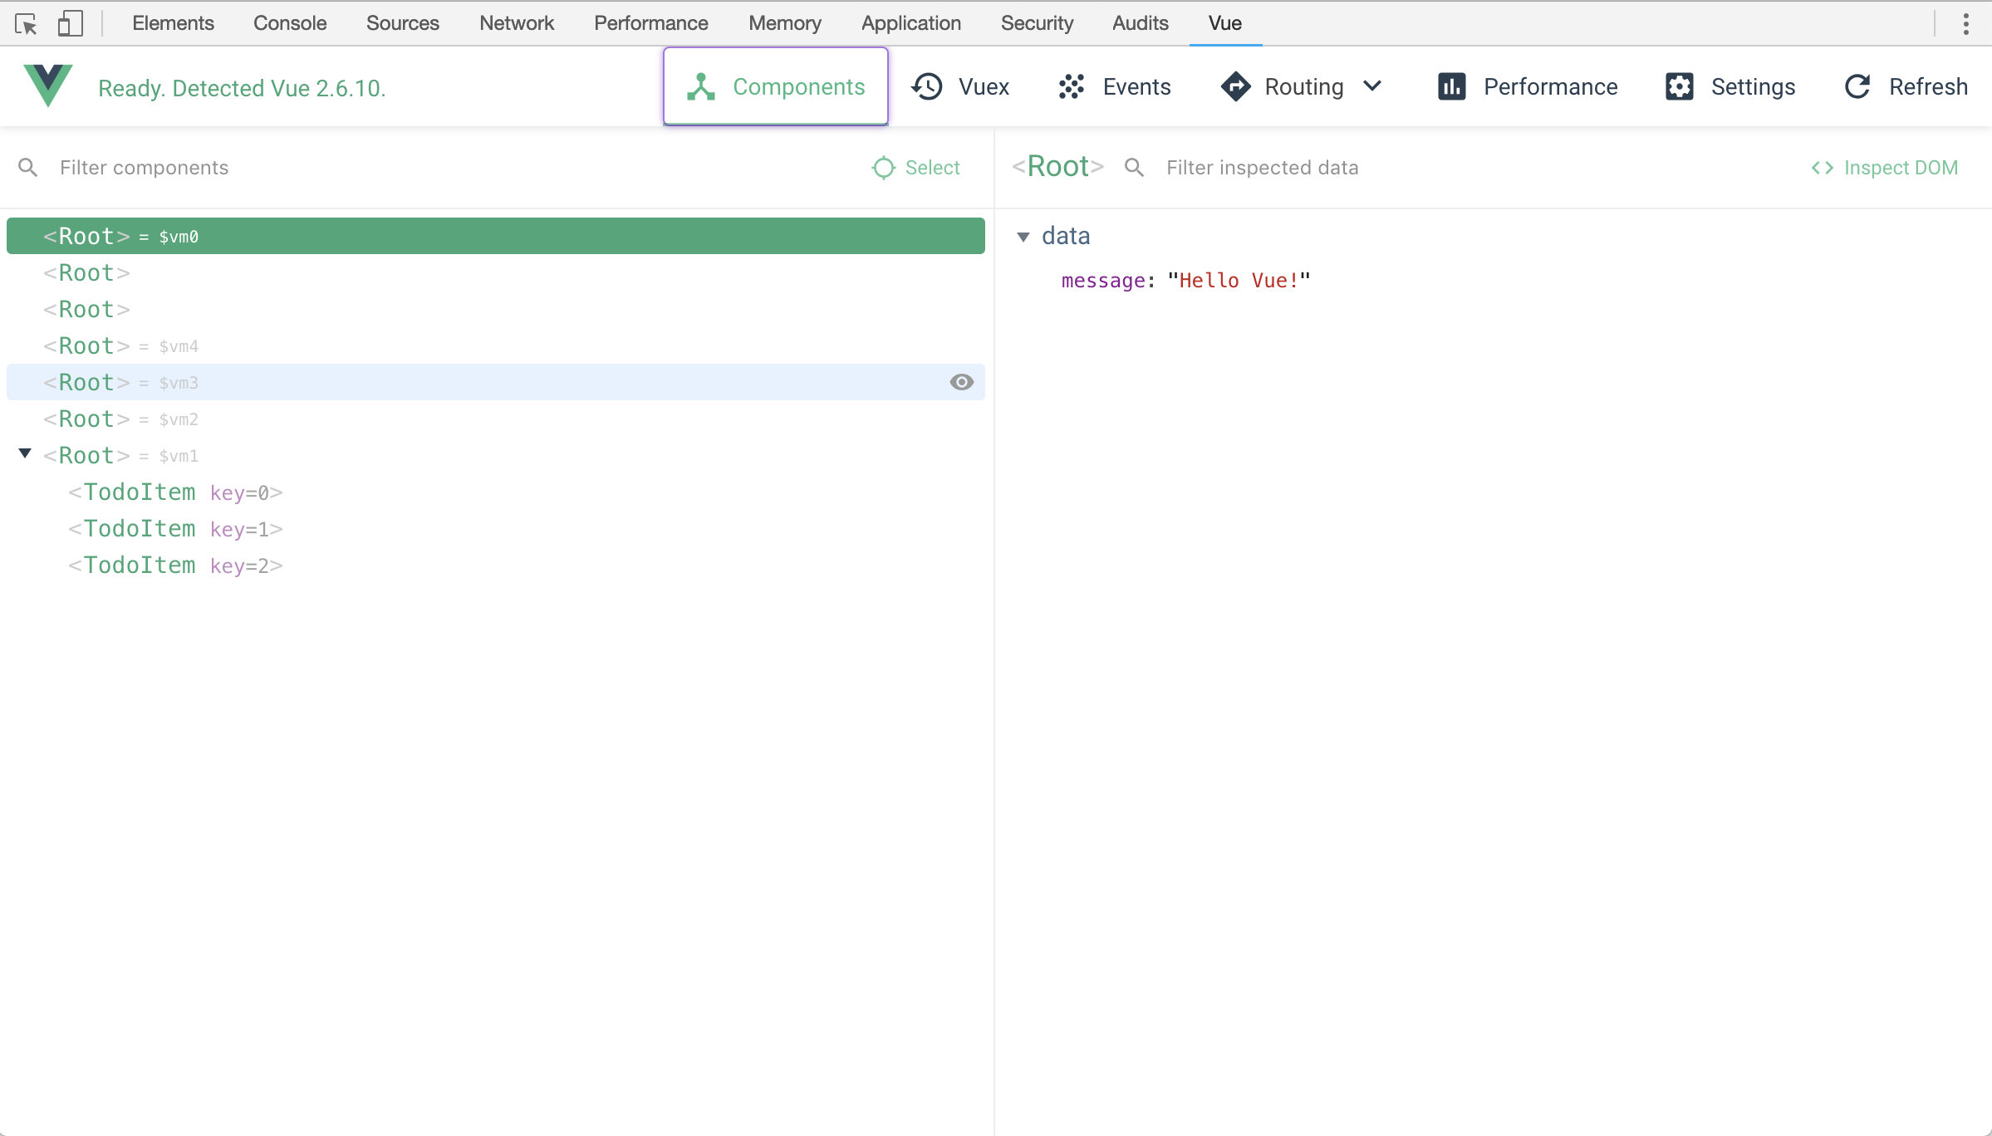This screenshot has width=1992, height=1136.
Task: Click the Components tree icon
Action: coord(701,86)
